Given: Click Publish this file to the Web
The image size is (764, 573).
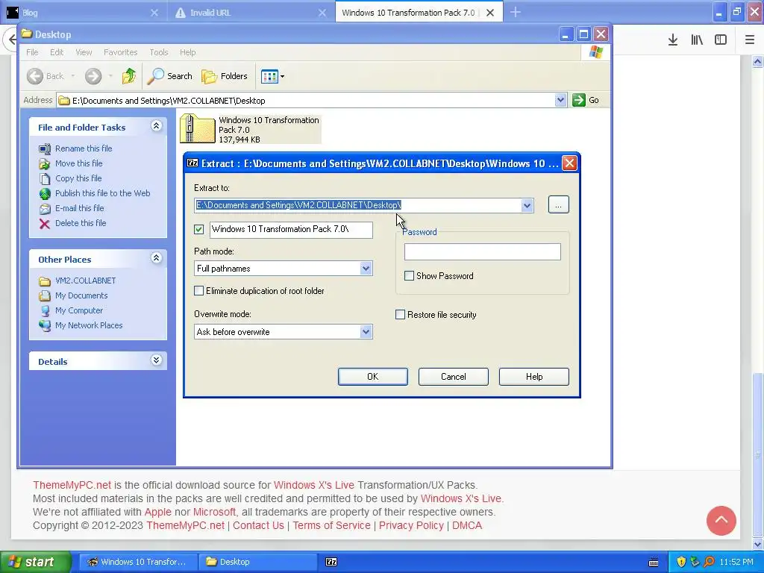Looking at the screenshot, I should coord(102,193).
